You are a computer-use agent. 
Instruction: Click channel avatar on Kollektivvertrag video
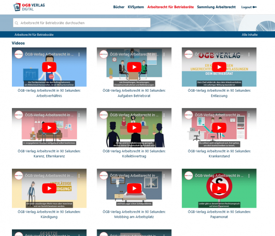pyautogui.click(x=104, y=115)
